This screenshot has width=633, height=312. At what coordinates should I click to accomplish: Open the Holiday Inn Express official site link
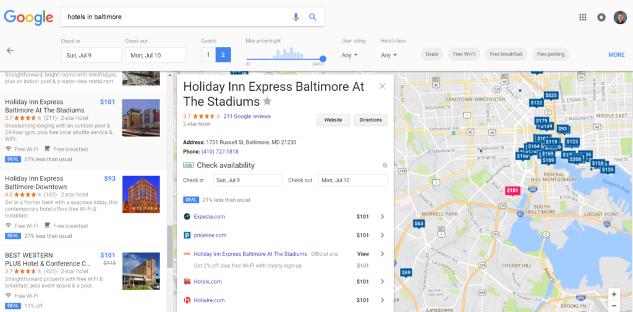[250, 254]
